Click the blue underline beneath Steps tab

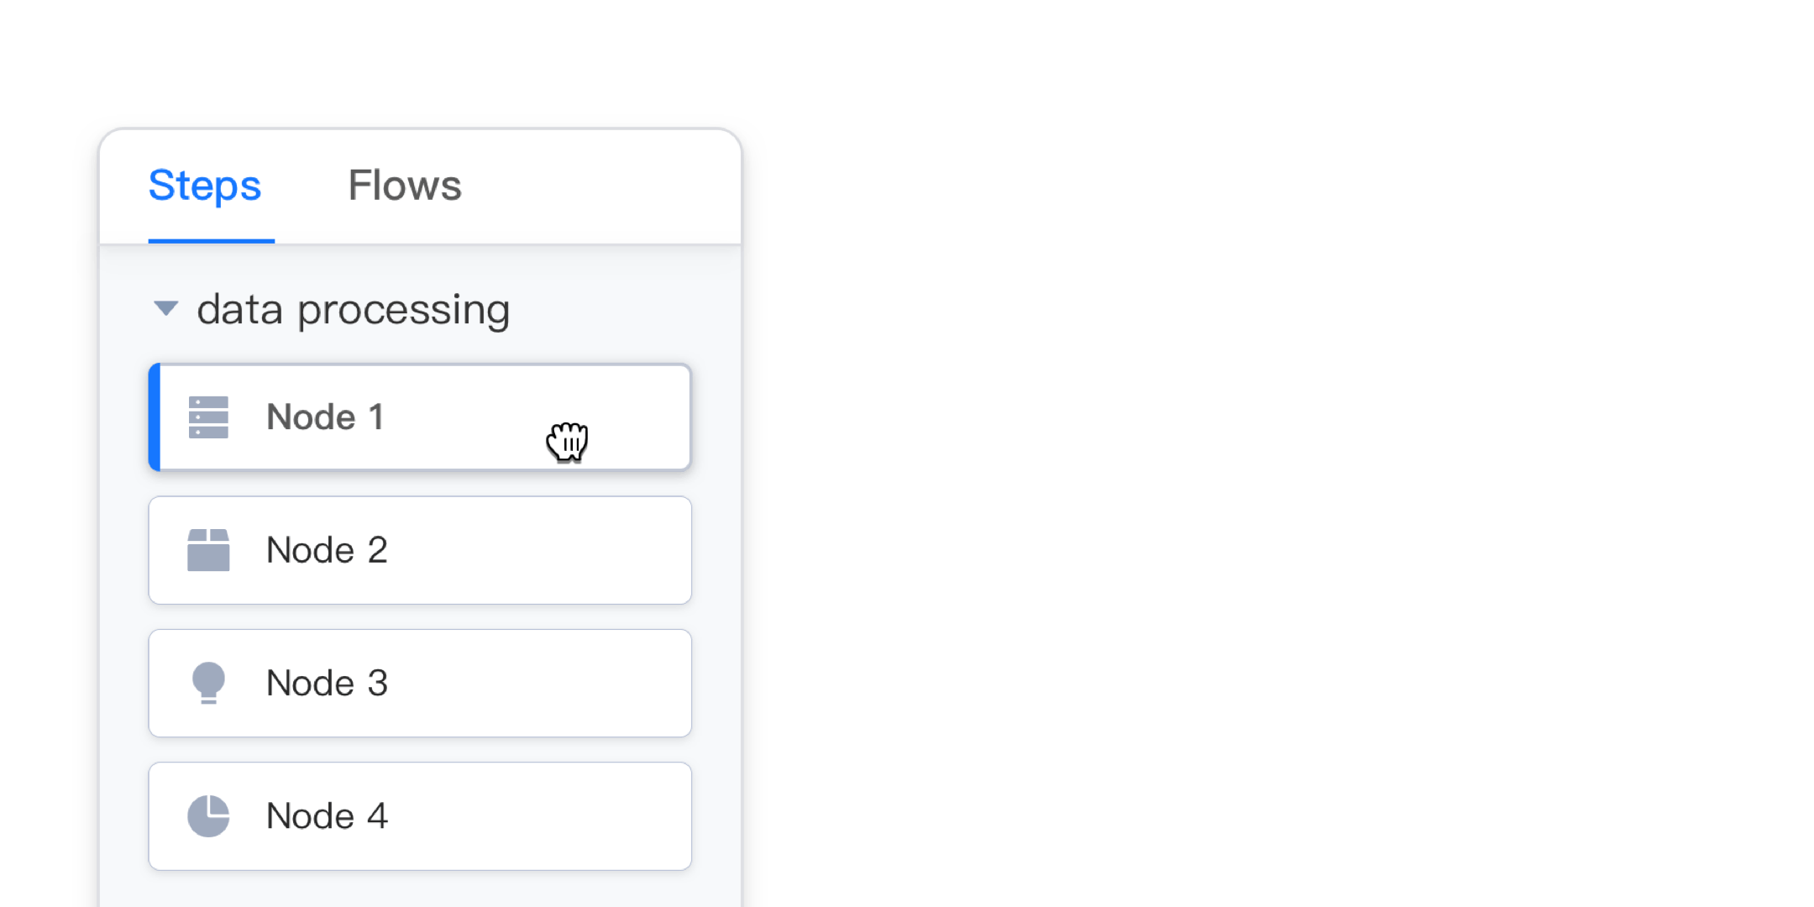211,241
